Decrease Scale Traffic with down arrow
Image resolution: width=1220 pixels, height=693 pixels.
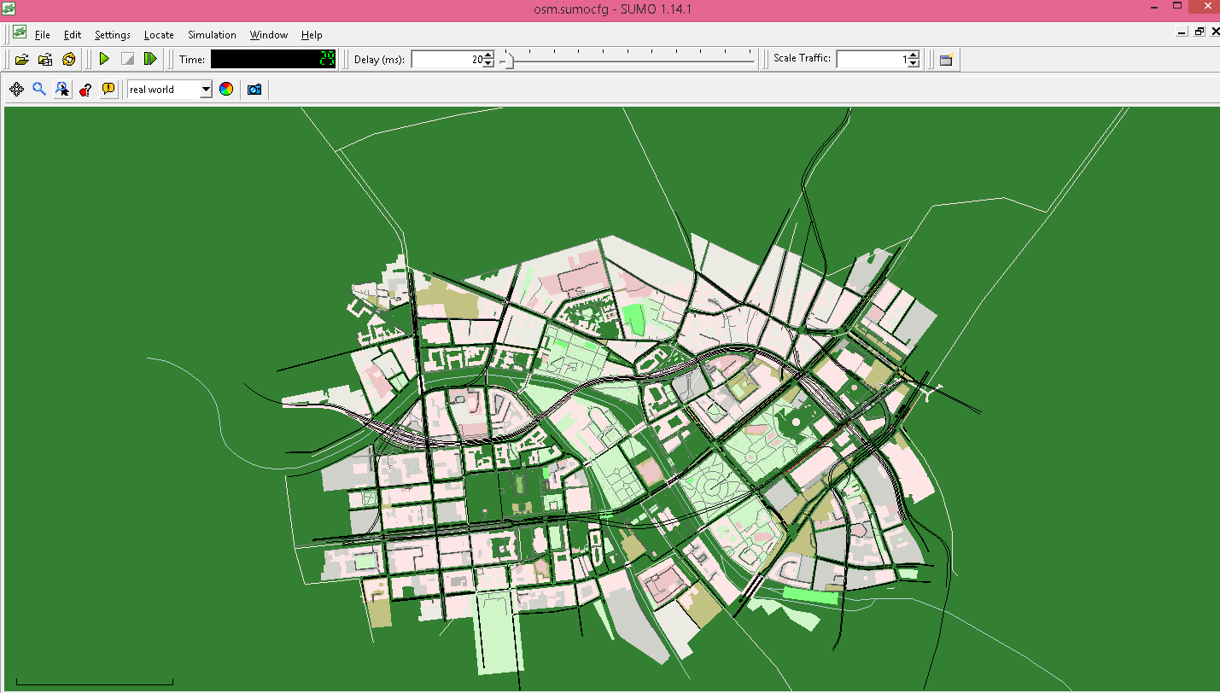(x=914, y=63)
